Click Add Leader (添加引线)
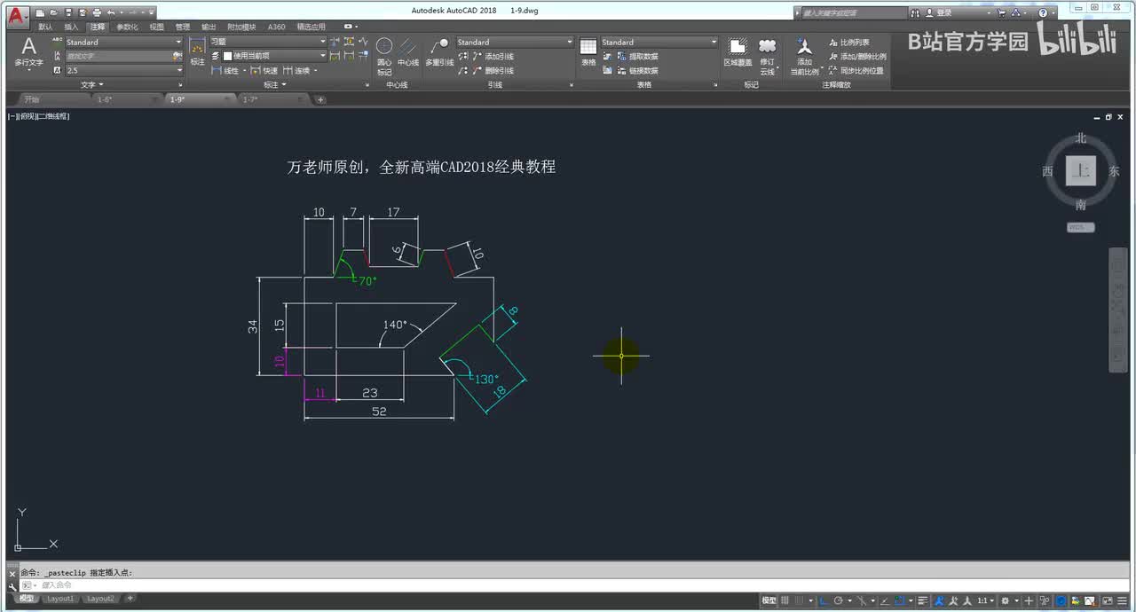Screen dimensions: 1136x612 (493, 57)
